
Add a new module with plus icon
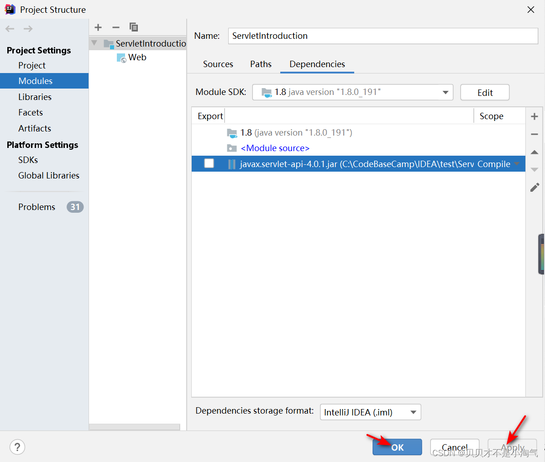pos(98,27)
